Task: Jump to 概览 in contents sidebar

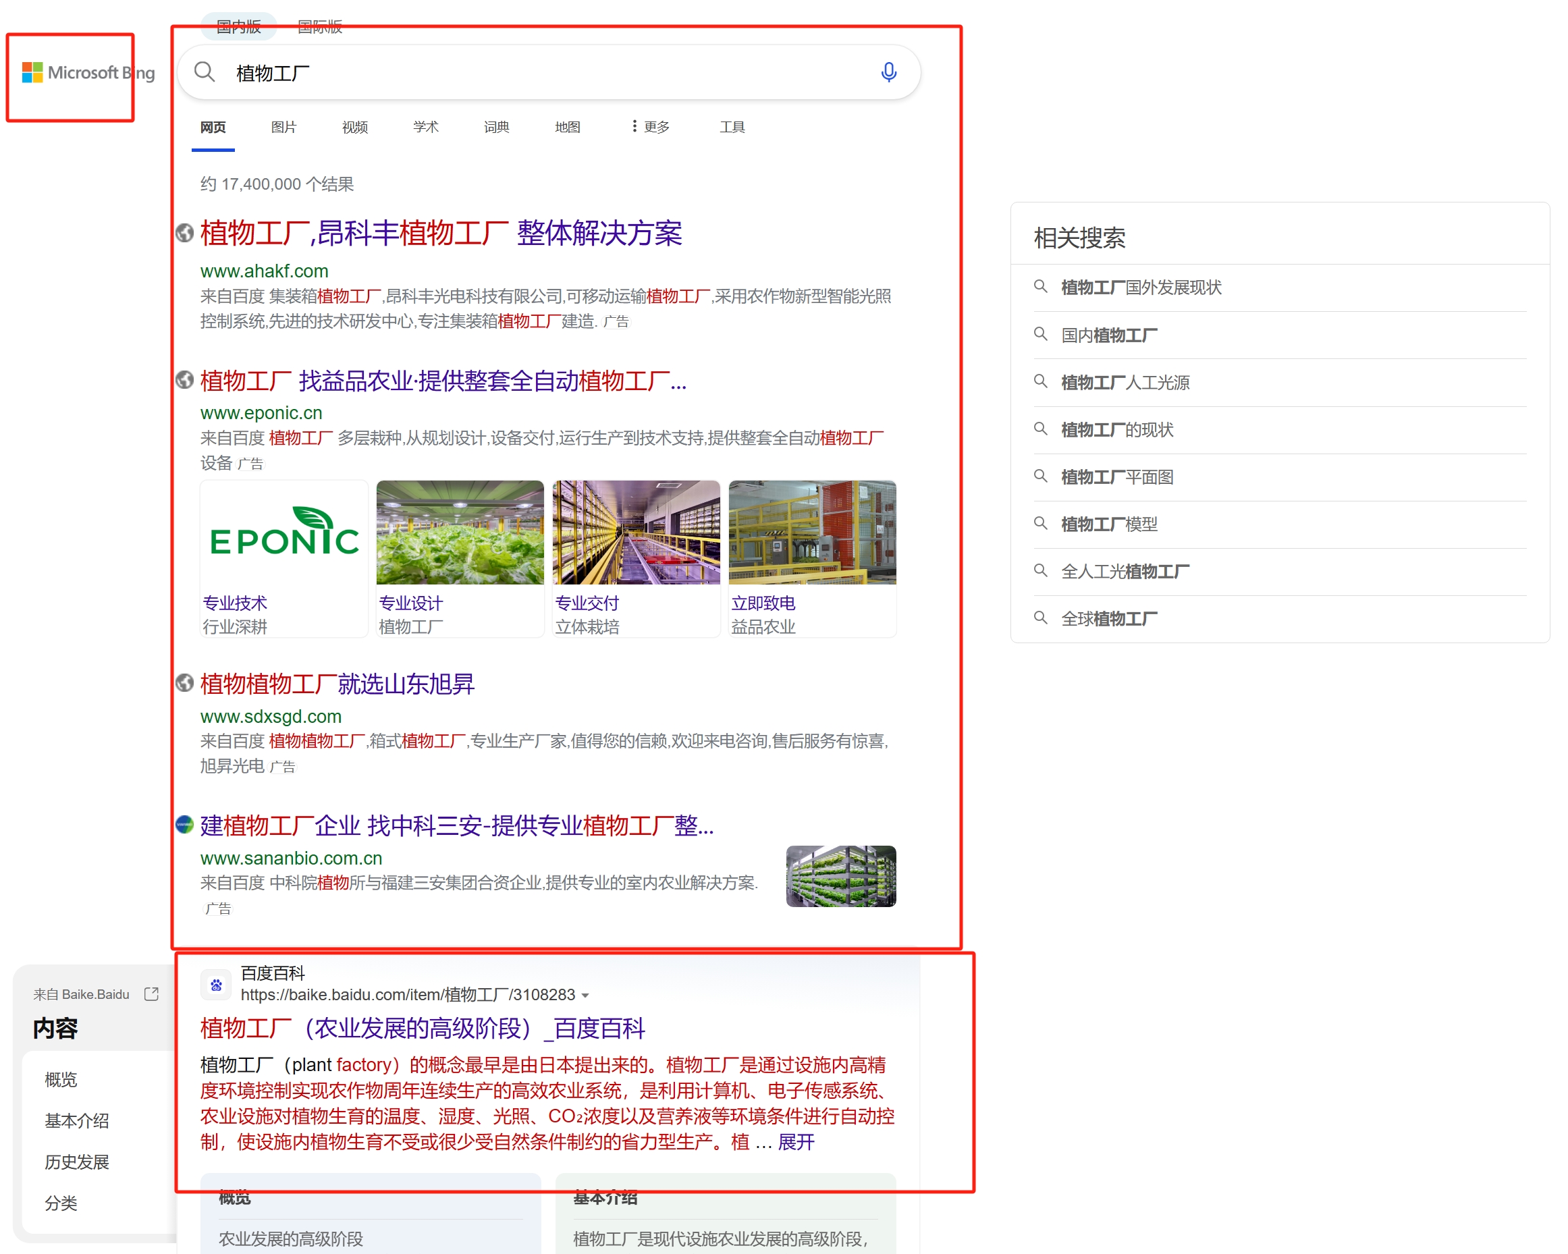Action: tap(60, 1079)
